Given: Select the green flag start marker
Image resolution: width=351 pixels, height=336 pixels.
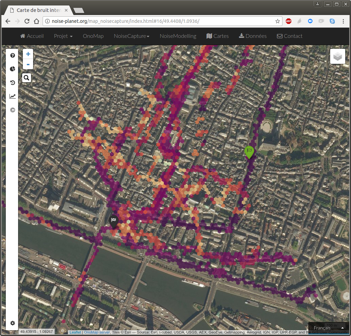Looking at the screenshot, I should [249, 152].
